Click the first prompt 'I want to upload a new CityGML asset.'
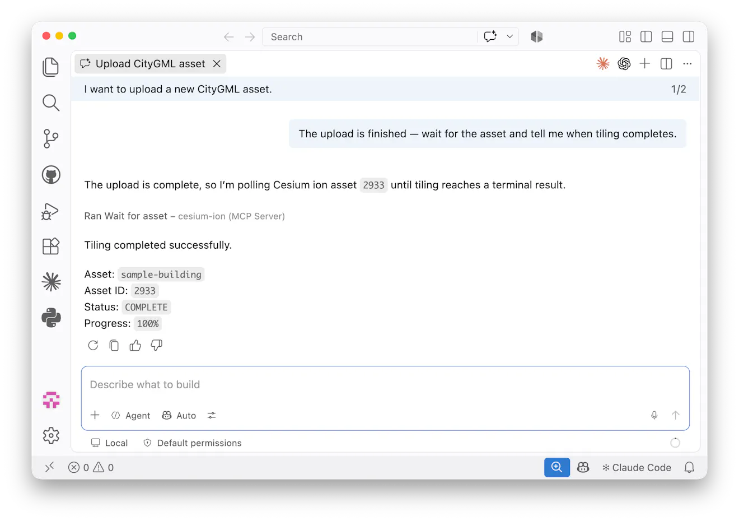This screenshot has height=521, width=739. click(x=178, y=89)
